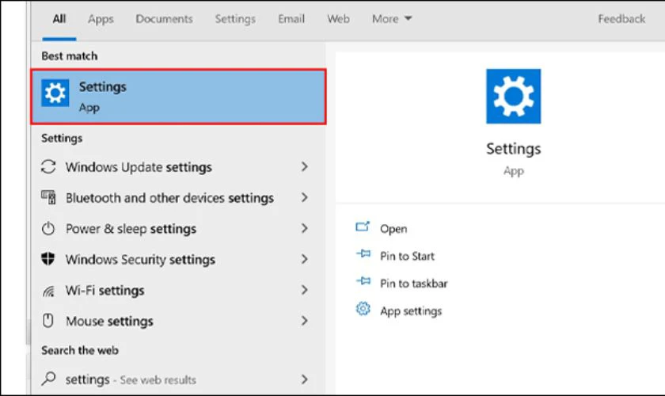The height and width of the screenshot is (396, 665).
Task: Switch to the Web tab
Action: tap(338, 19)
